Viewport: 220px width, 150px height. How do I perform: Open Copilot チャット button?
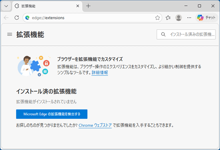206,18
